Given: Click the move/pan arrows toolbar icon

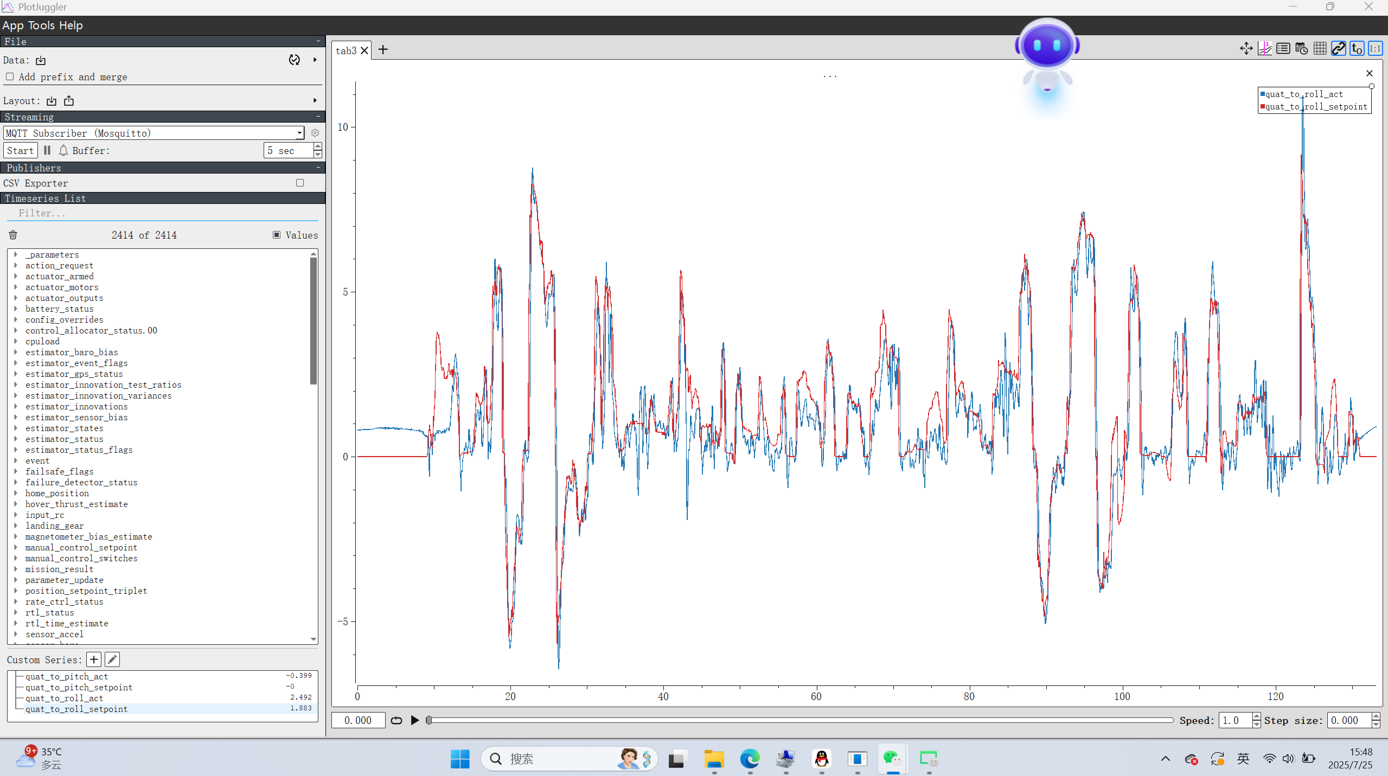Looking at the screenshot, I should pyautogui.click(x=1246, y=49).
